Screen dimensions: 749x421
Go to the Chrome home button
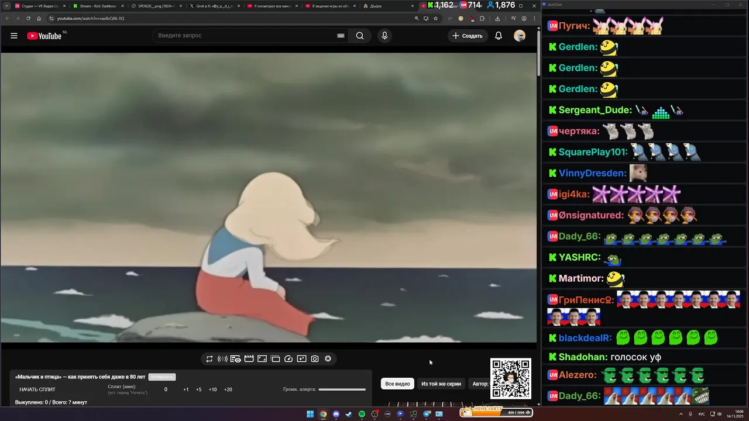coord(39,18)
